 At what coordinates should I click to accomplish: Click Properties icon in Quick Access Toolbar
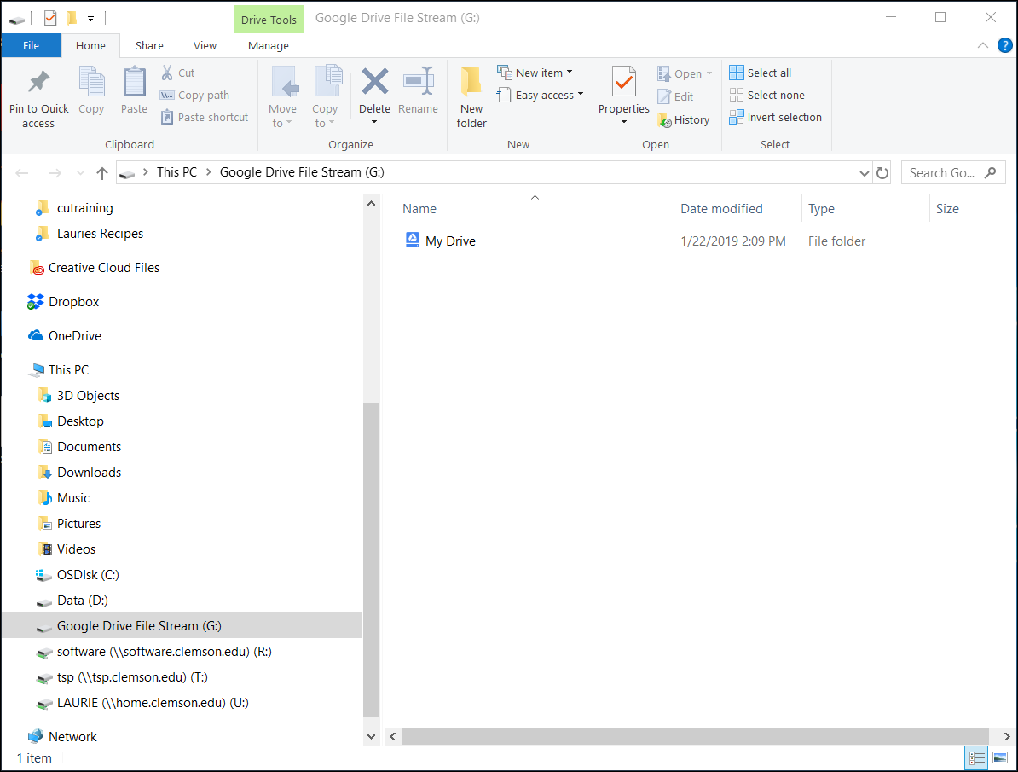click(x=50, y=18)
